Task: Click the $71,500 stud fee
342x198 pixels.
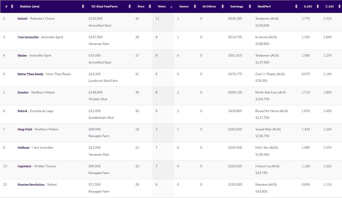Action: (x=95, y=185)
